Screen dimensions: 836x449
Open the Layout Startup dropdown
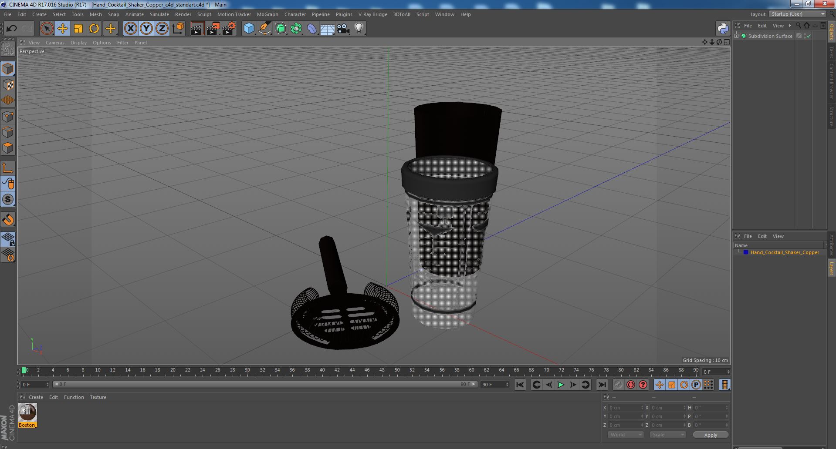798,14
